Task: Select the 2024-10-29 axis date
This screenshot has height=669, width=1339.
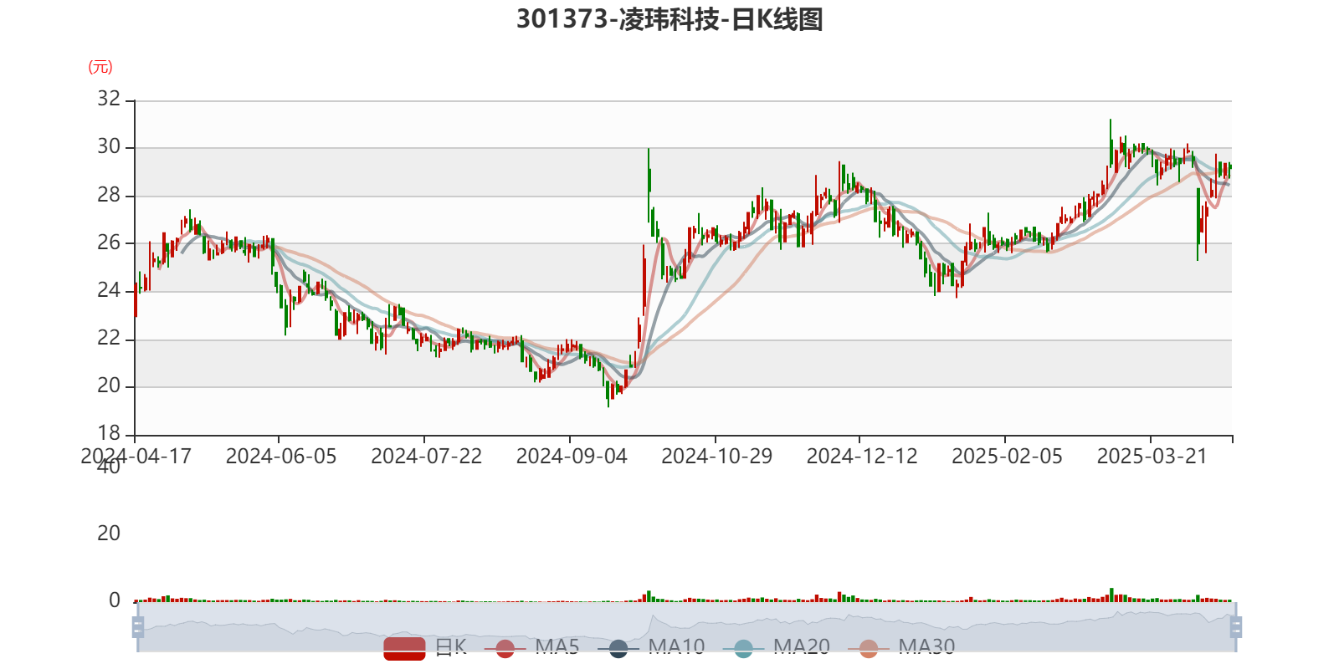Action: [x=717, y=457]
